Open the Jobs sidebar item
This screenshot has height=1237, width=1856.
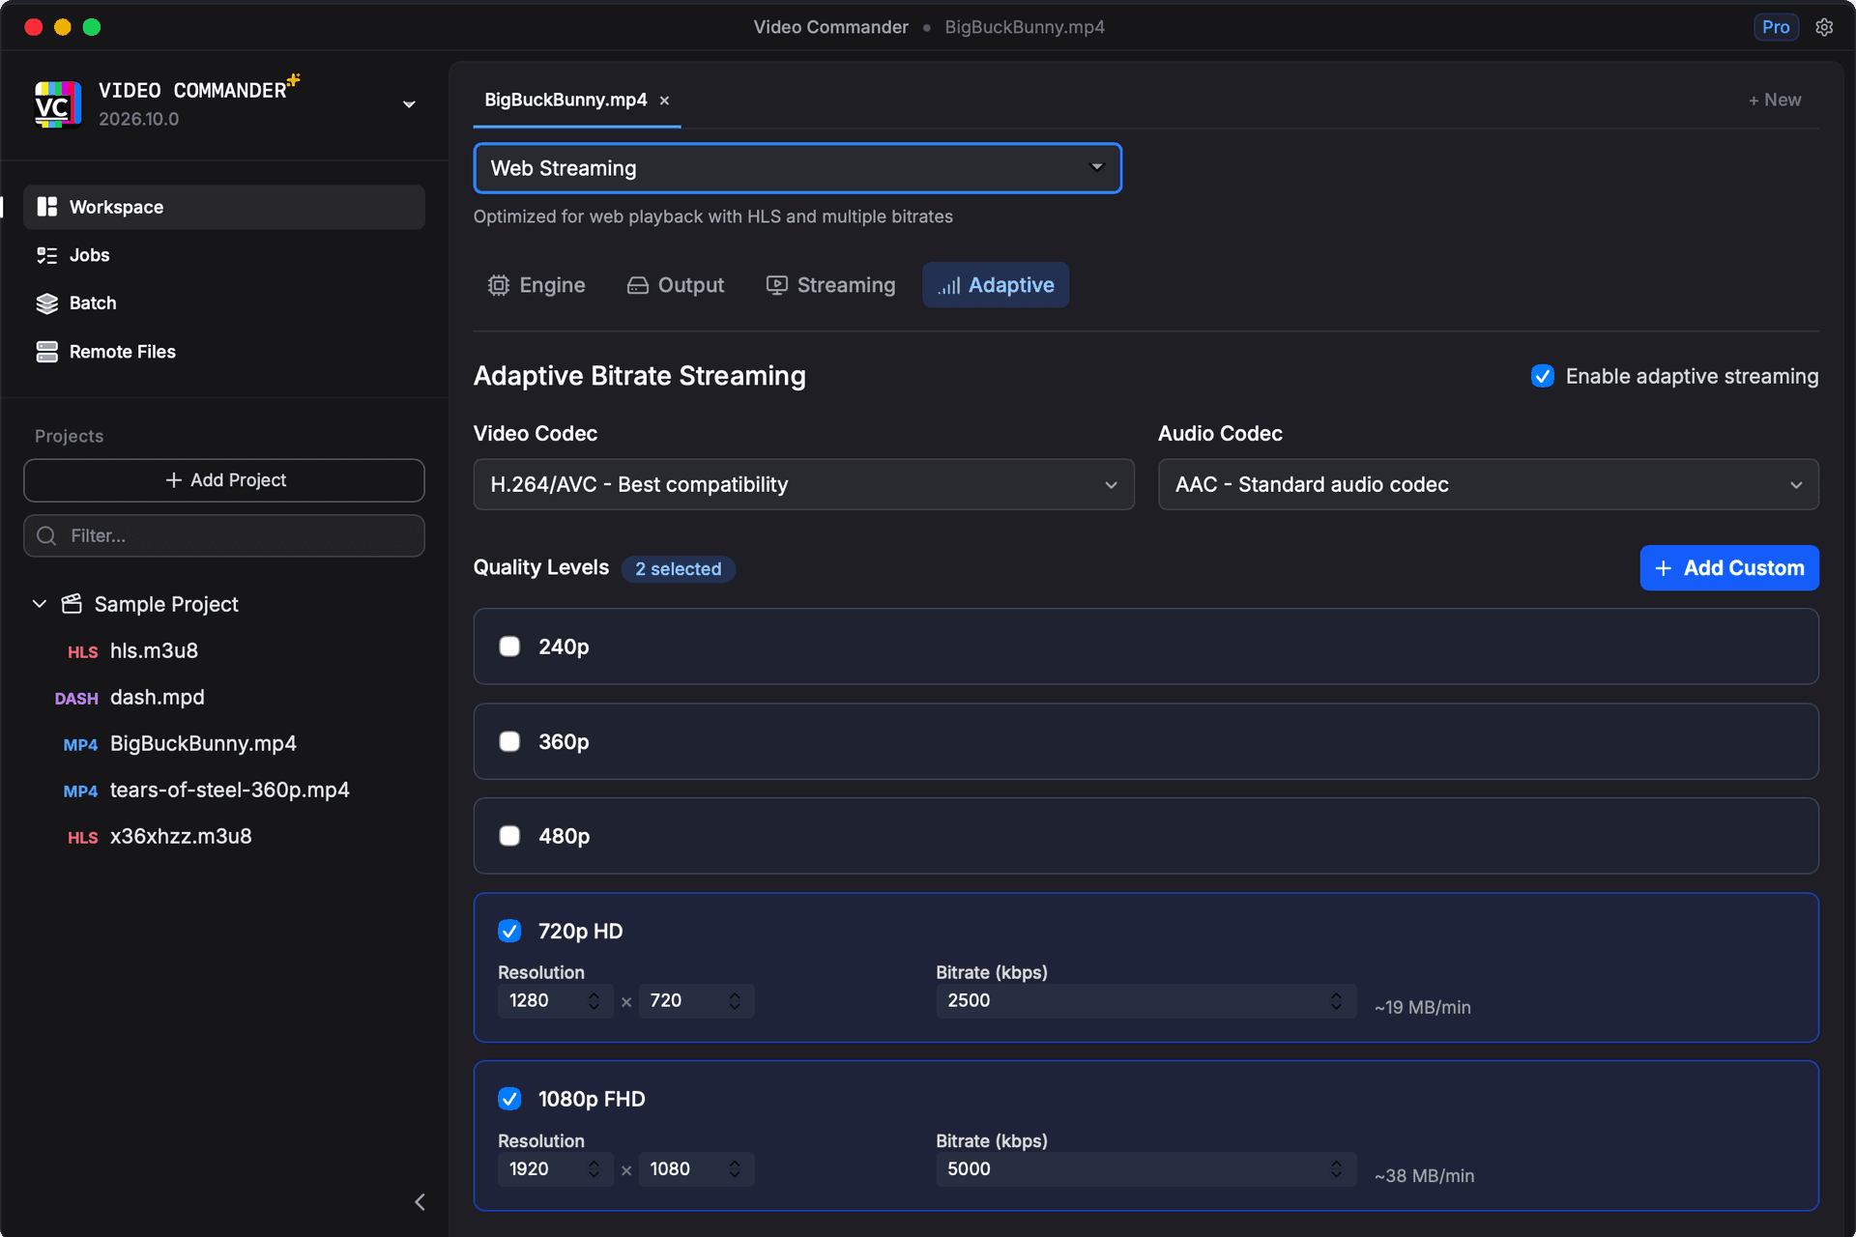coord(224,255)
